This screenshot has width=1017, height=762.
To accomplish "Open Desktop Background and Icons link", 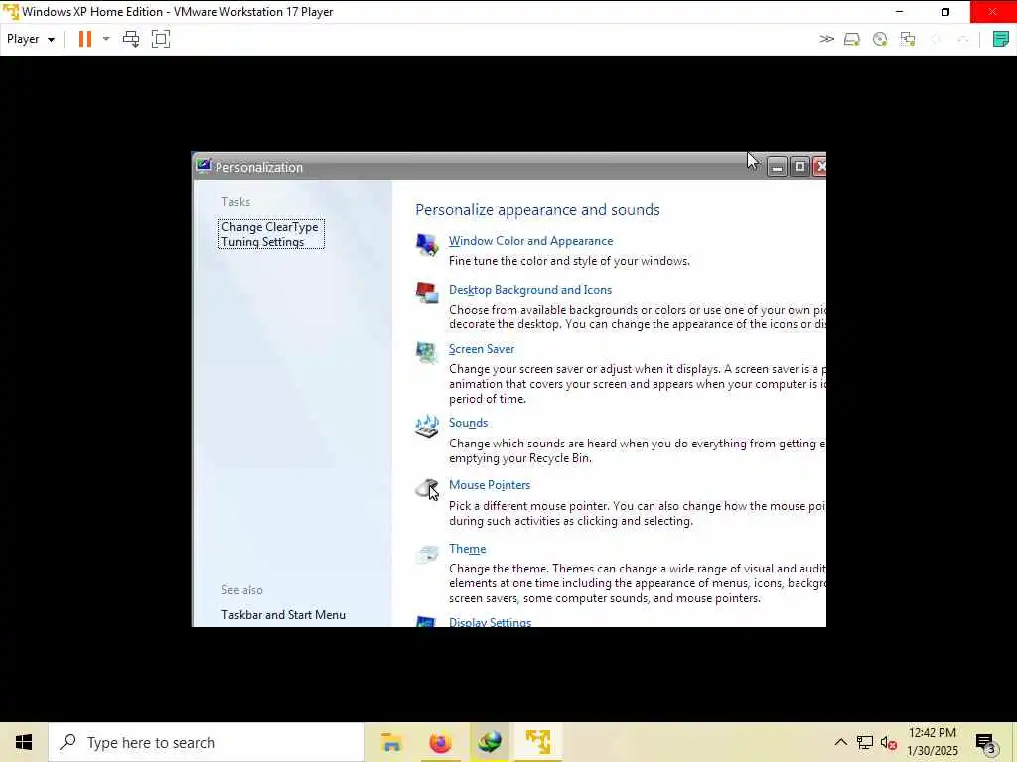I will tap(530, 290).
